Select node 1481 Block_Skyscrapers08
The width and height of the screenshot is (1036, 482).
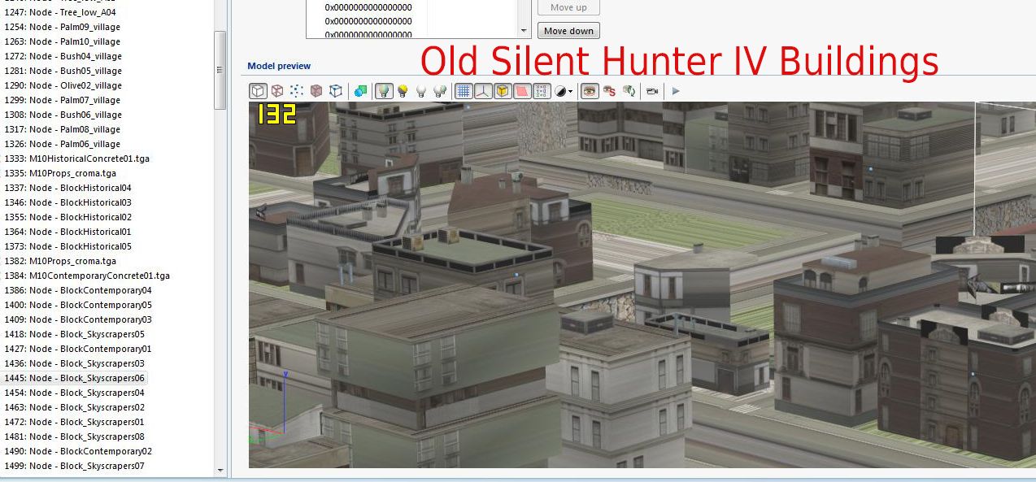pos(75,436)
